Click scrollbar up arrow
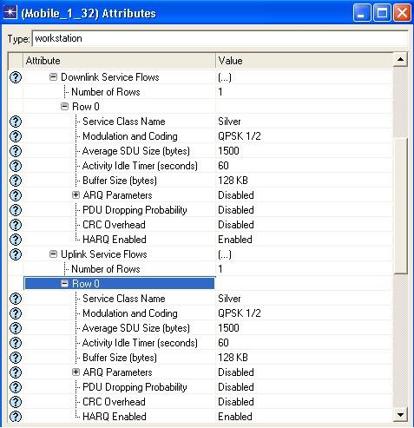The height and width of the screenshot is (428, 414). click(400, 60)
